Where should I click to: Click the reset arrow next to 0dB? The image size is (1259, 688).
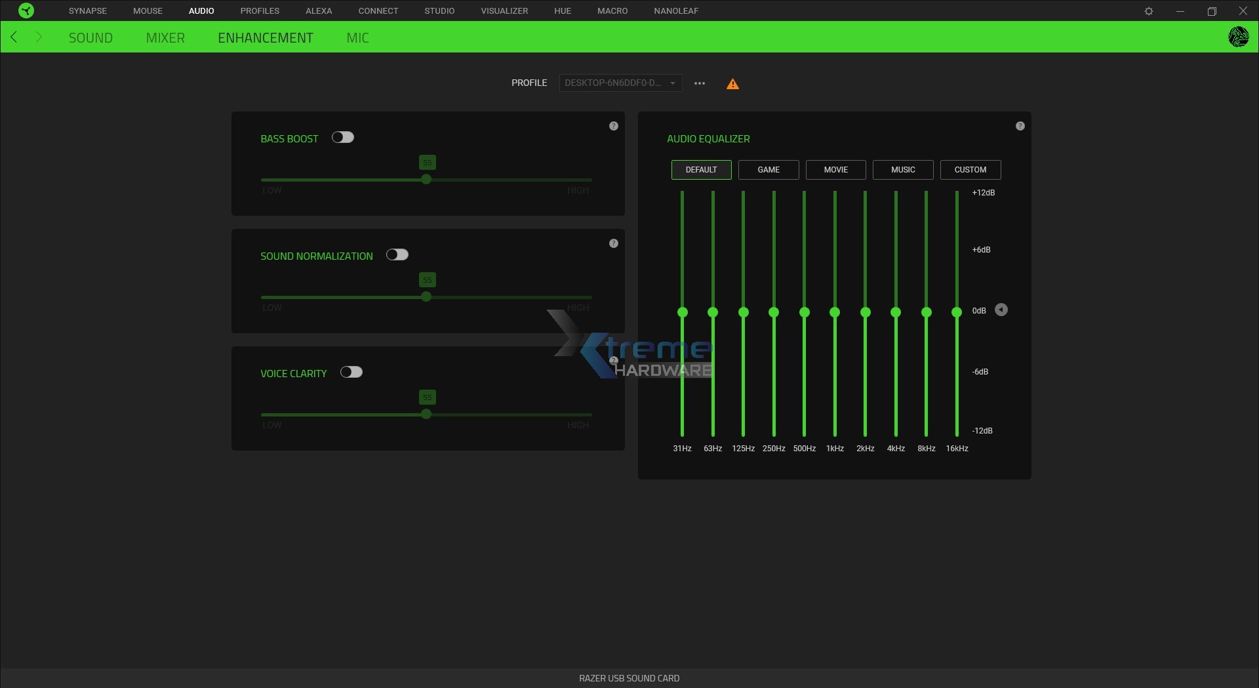point(1001,310)
